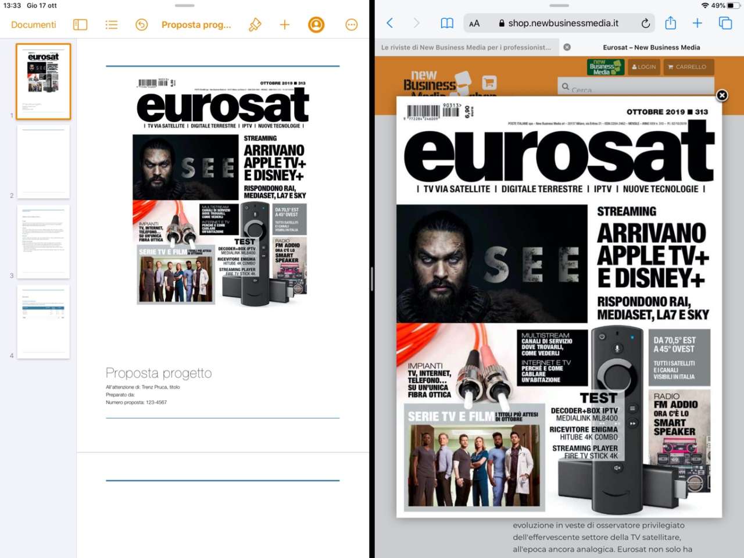Screen dimensions: 744x558
Task: Open the Pages more options ellipsis
Action: [351, 24]
